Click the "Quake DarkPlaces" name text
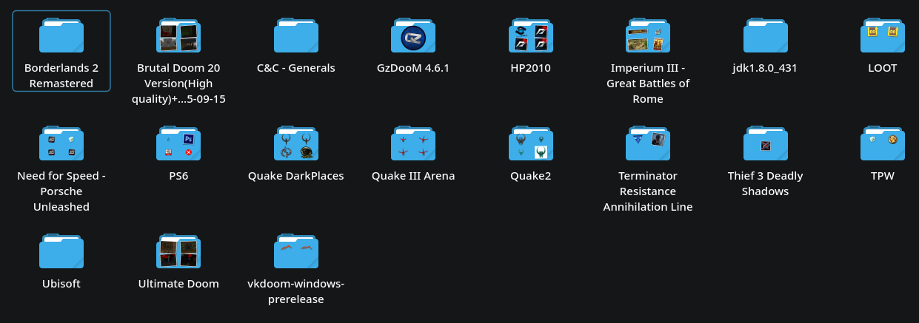Image resolution: width=919 pixels, height=323 pixels. pyautogui.click(x=296, y=176)
